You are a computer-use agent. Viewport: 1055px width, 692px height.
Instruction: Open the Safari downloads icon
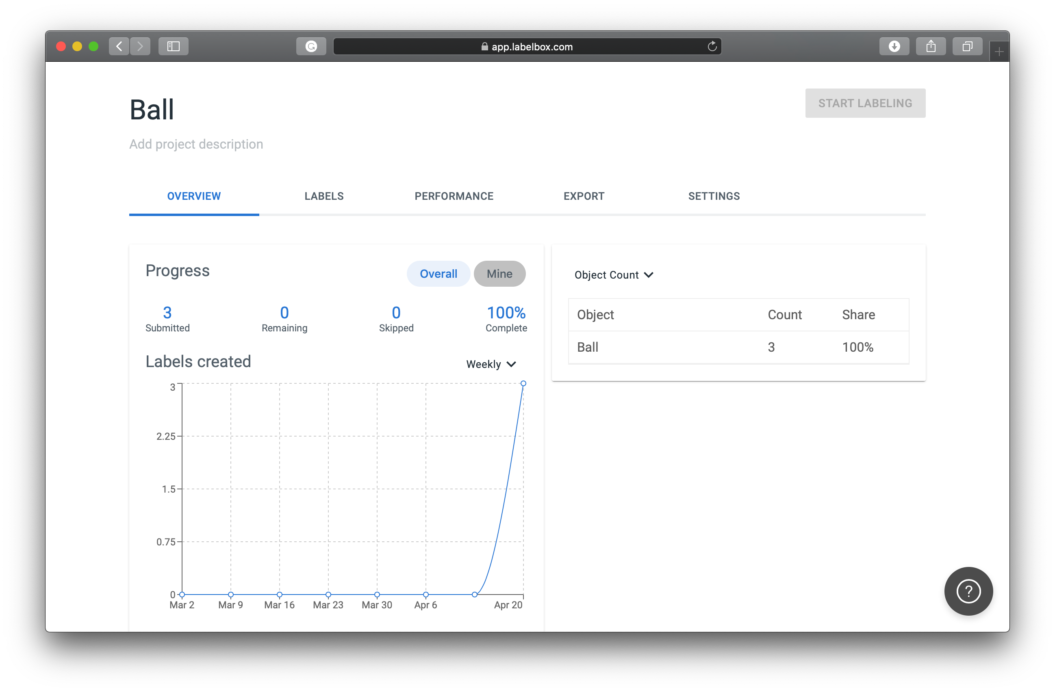point(894,46)
